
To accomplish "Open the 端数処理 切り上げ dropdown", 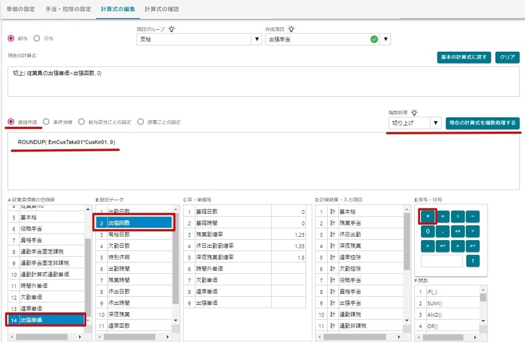I will [x=436, y=123].
